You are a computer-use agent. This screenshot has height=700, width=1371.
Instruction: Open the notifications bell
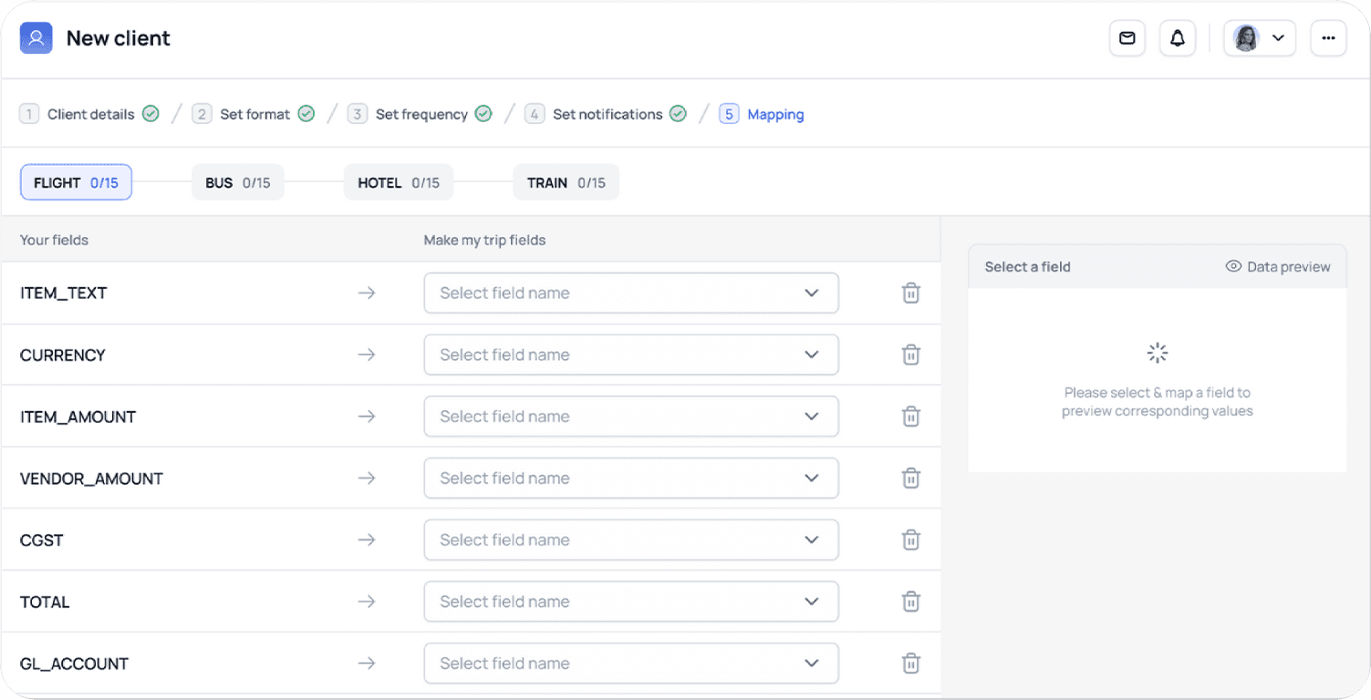click(x=1178, y=38)
